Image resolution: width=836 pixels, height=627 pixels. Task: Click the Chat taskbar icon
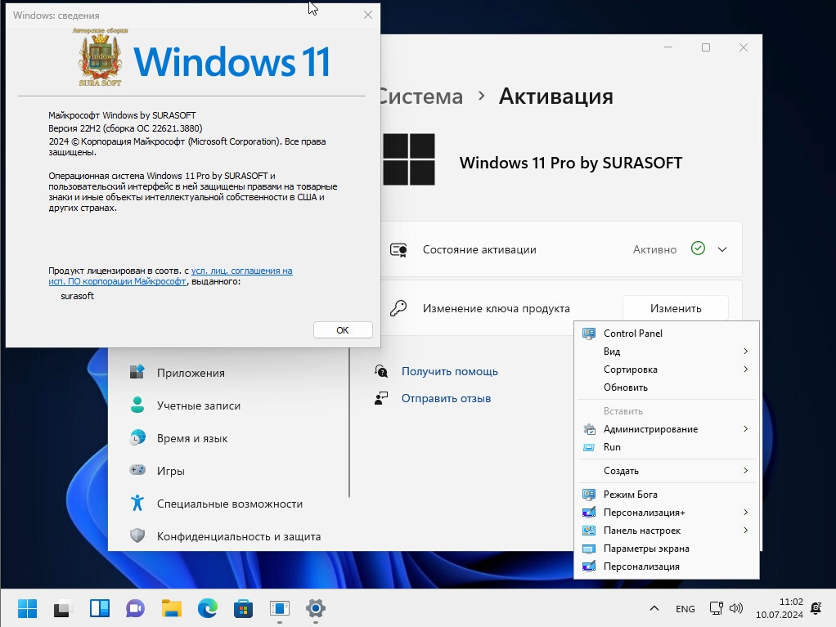(135, 608)
